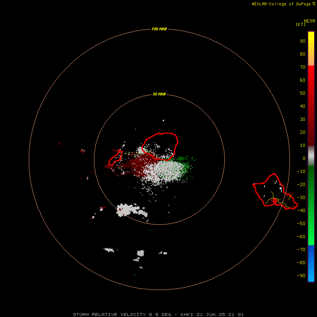Click the -20 value on the velocity scale

tap(301, 185)
